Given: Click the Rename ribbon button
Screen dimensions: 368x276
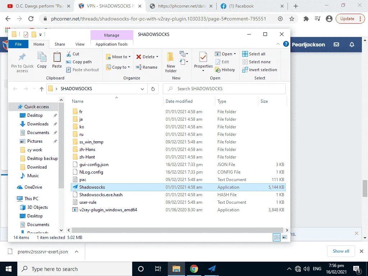Looking at the screenshot, I should tap(147, 67).
